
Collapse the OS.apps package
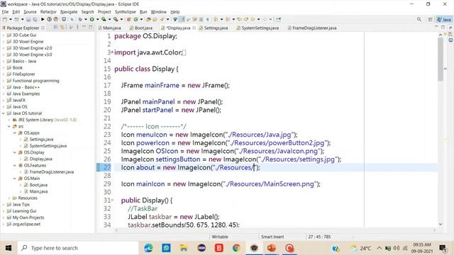click(x=14, y=133)
